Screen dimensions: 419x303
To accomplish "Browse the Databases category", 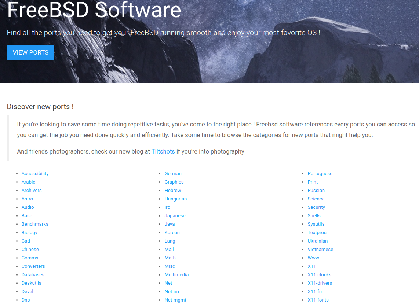I will coord(33,275).
